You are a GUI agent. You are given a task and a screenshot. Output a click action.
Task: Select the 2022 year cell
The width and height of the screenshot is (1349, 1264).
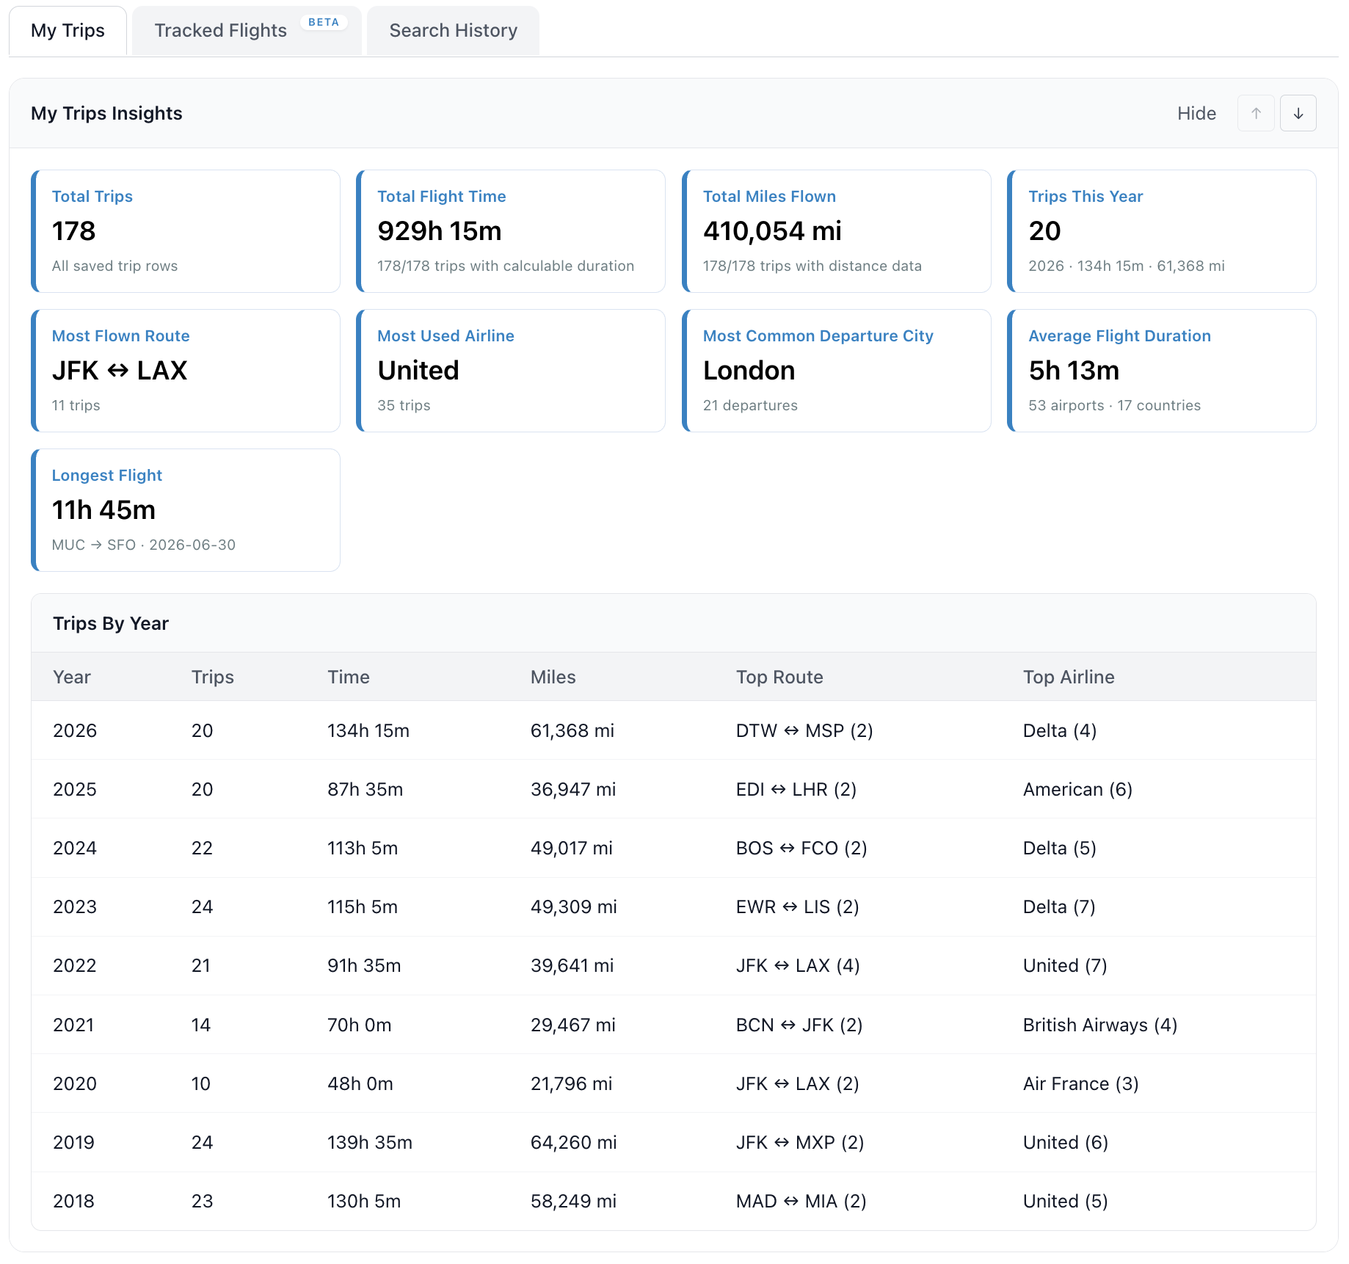point(75,965)
